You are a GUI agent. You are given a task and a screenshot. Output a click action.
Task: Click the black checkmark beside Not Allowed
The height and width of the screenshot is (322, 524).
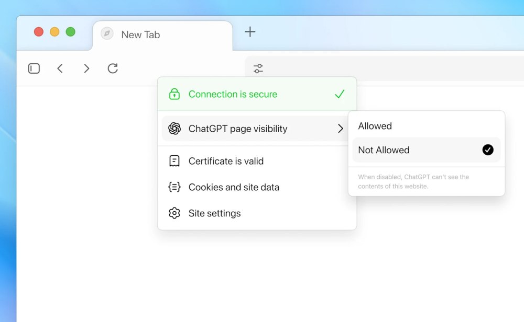point(488,150)
